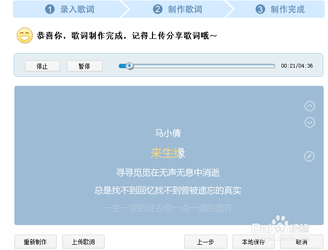Select step 3 制作完成
The width and height of the screenshot is (328, 250).
coord(280,10)
